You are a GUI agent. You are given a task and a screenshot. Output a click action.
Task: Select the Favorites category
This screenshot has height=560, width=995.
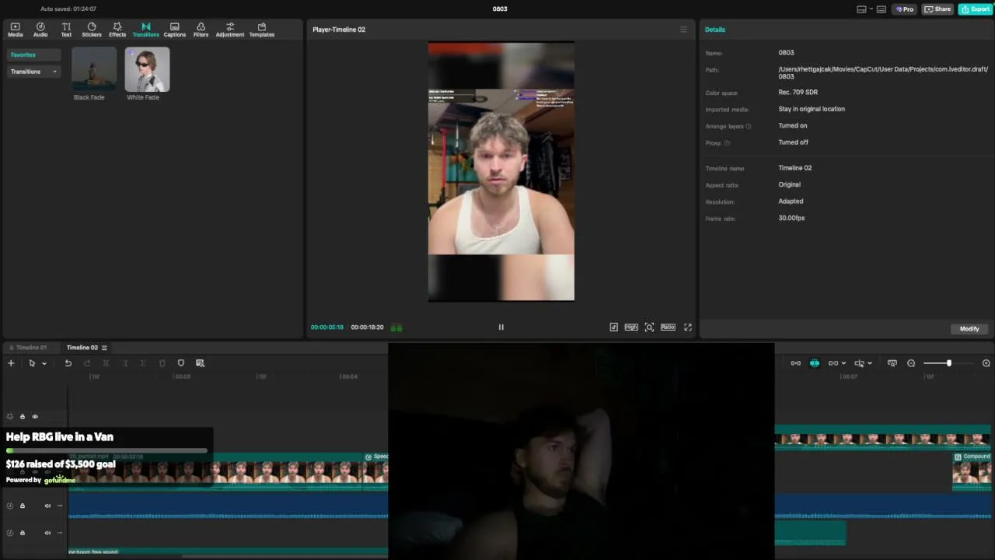(34, 55)
